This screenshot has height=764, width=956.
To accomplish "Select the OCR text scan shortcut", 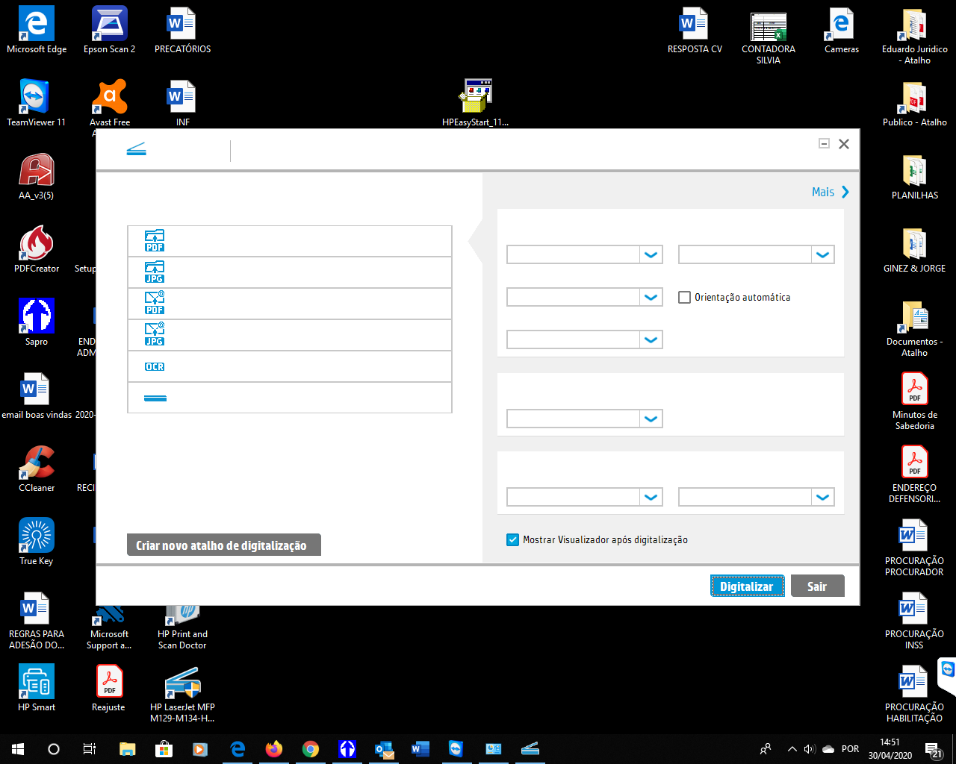I will click(290, 366).
